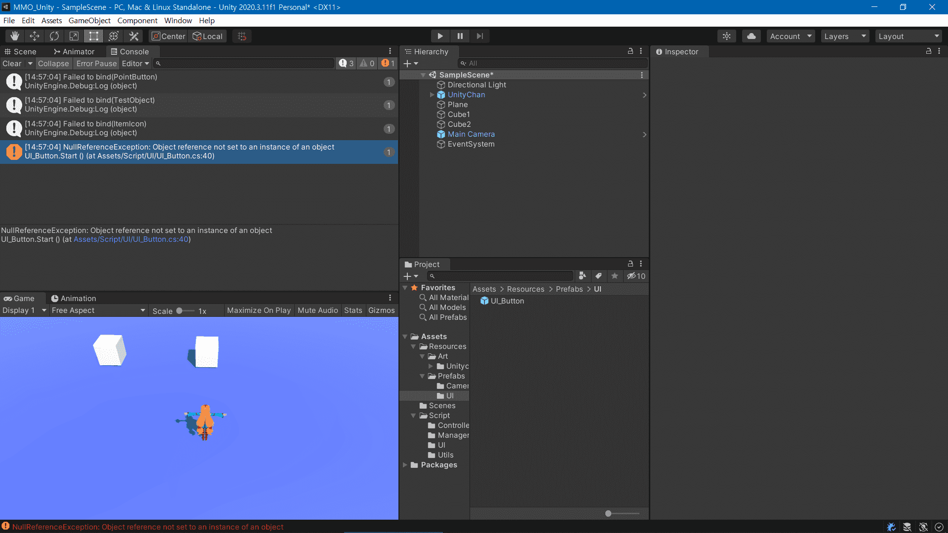Select the Rotate tool
The width and height of the screenshot is (948, 533).
54,36
